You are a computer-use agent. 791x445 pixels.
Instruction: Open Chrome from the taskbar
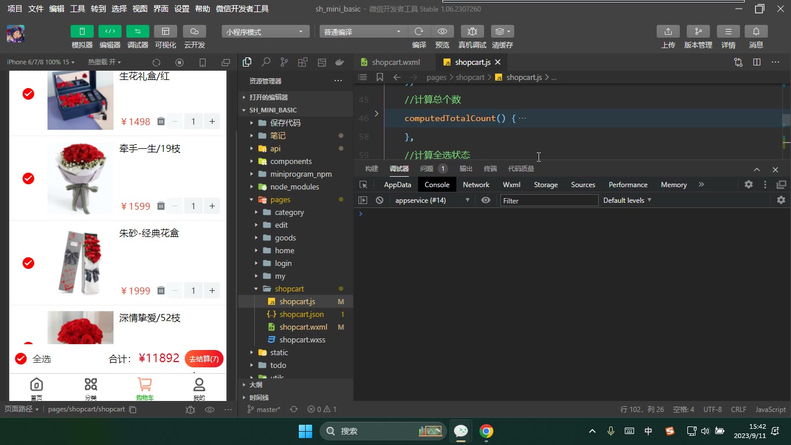(486, 431)
